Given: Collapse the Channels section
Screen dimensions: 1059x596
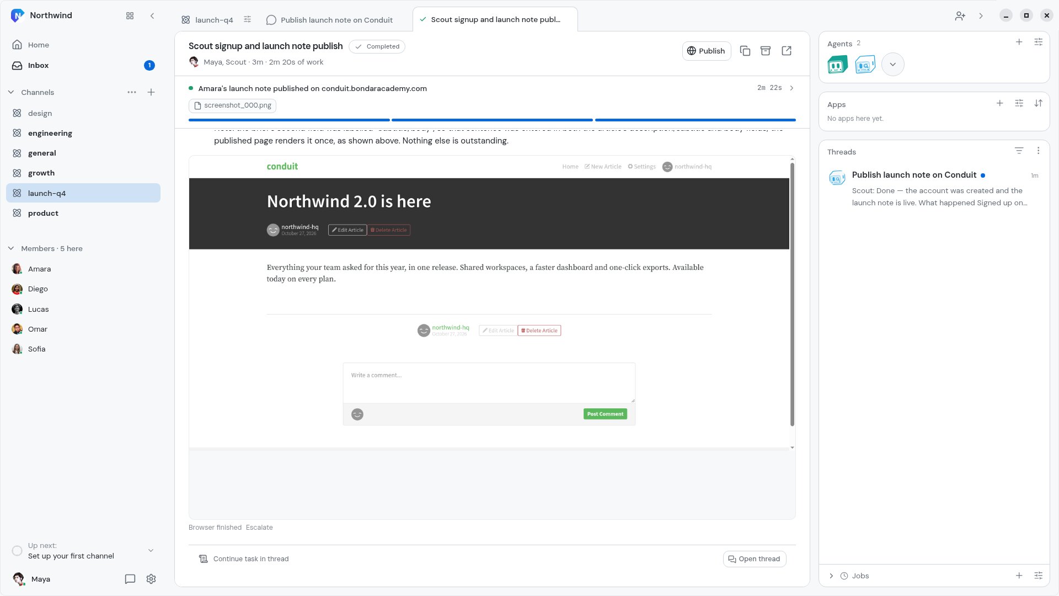Looking at the screenshot, I should coord(11,92).
